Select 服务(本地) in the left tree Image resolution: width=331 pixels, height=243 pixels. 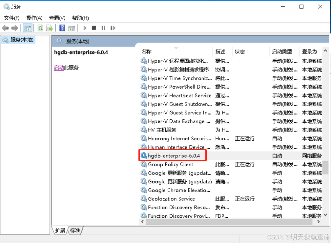tap(18, 40)
